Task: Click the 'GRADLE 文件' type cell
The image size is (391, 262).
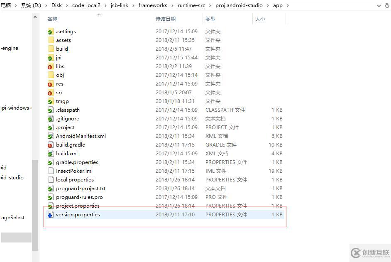Action: pyautogui.click(x=221, y=145)
